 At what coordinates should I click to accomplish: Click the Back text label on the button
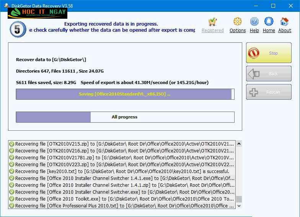(x=273, y=74)
